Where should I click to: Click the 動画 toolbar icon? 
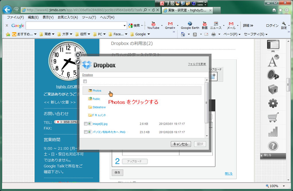click(205, 26)
